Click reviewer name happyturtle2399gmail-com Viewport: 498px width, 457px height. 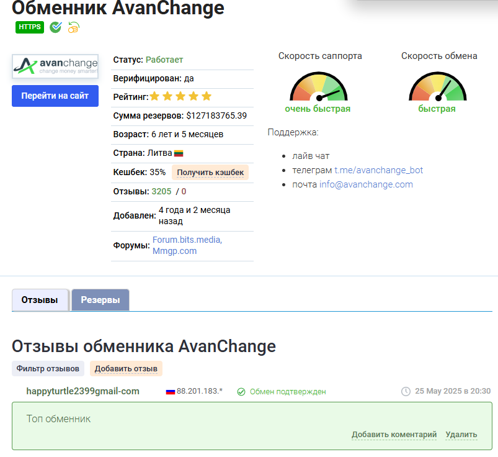pos(82,391)
